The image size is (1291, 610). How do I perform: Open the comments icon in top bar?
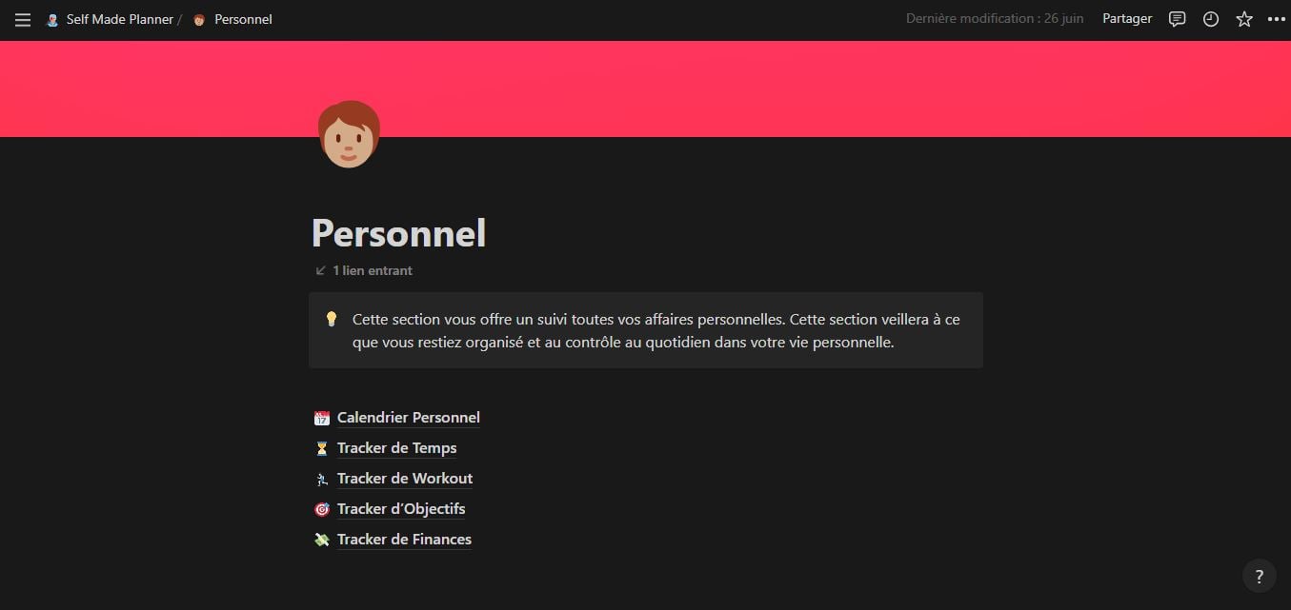coord(1178,19)
